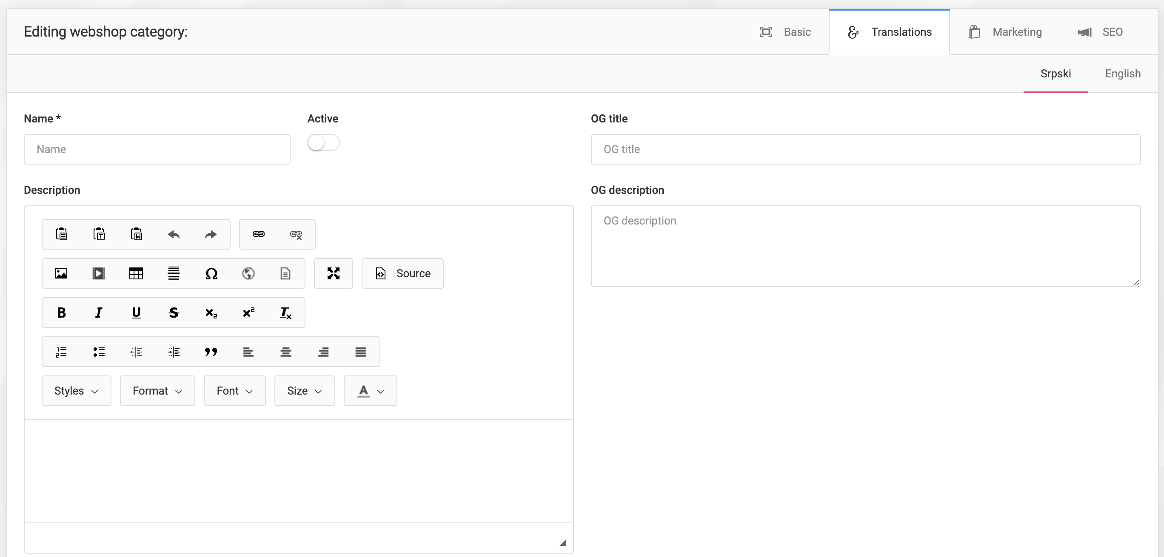Click the Insert Table icon
The width and height of the screenshot is (1164, 557).
pos(136,273)
